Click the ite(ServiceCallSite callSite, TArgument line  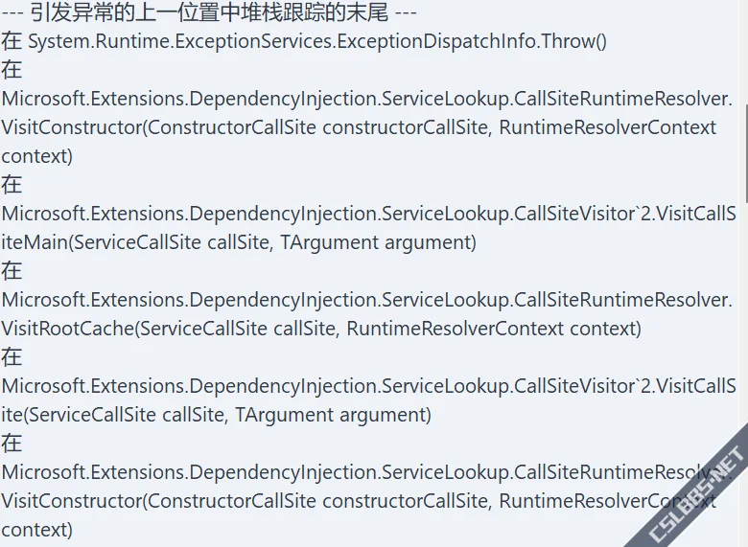pos(216,415)
